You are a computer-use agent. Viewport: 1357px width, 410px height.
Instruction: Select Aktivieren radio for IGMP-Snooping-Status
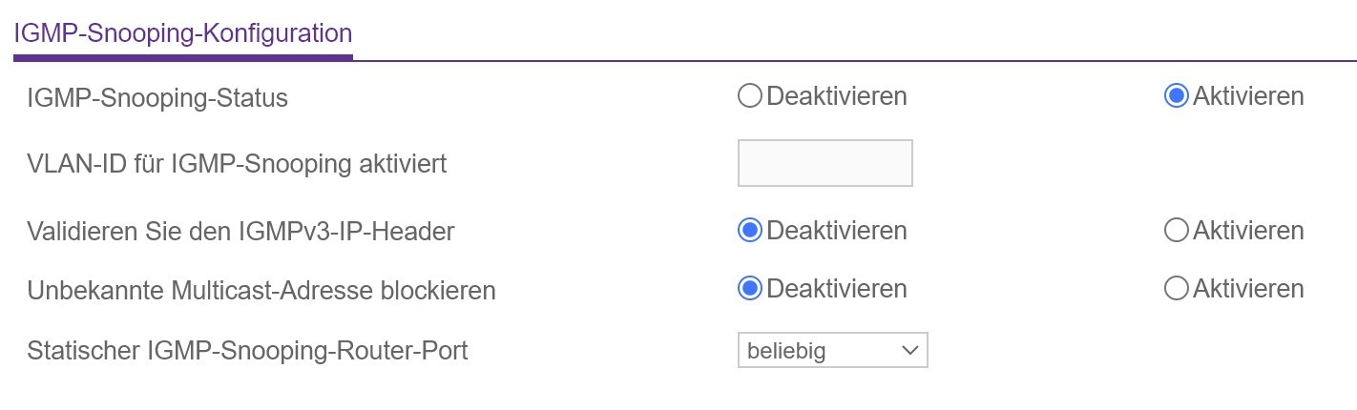click(1177, 96)
